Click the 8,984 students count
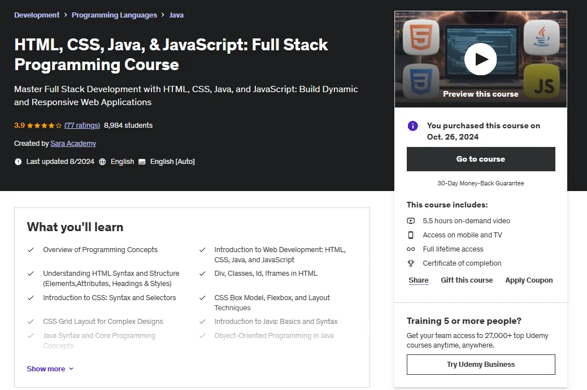 point(128,125)
